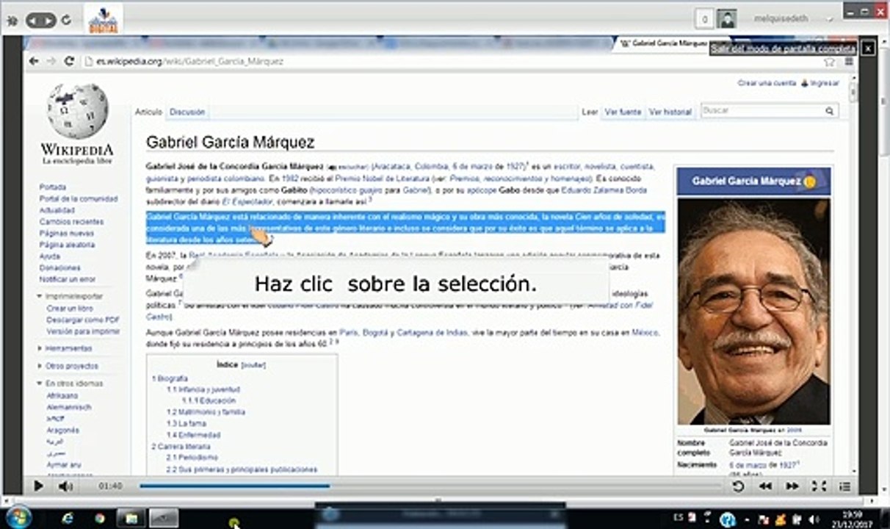Open the Windows Start button

coord(18,517)
